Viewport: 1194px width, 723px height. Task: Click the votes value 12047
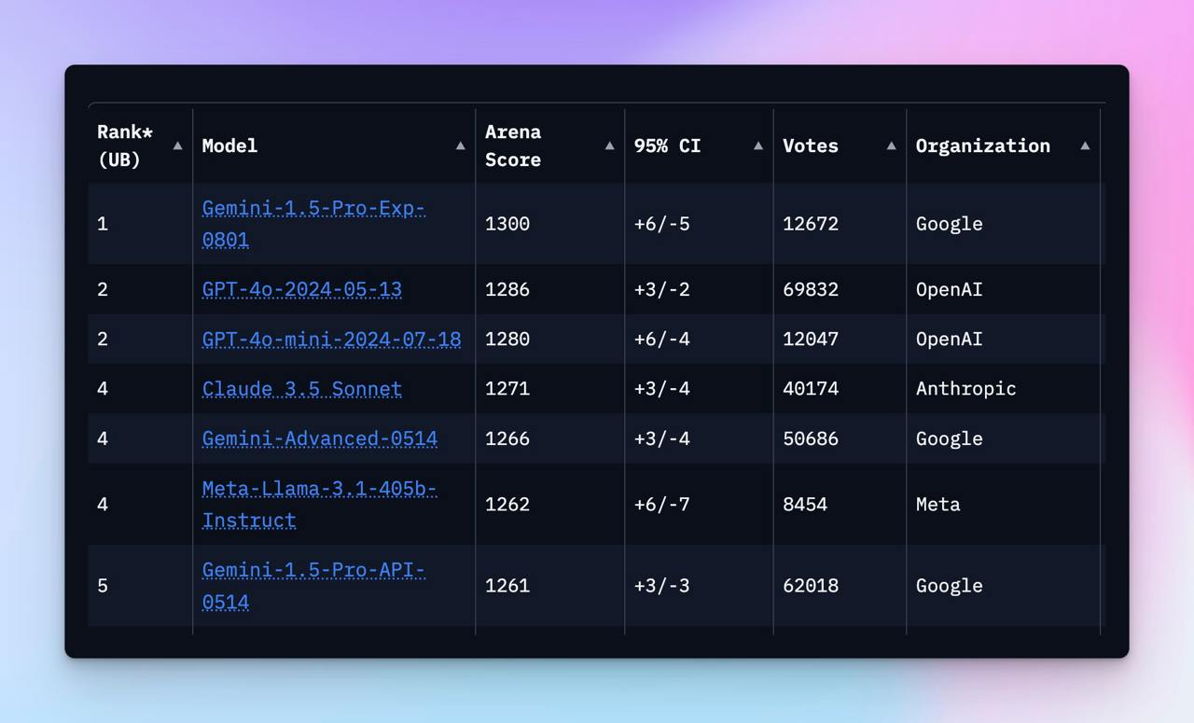pyautogui.click(x=811, y=339)
